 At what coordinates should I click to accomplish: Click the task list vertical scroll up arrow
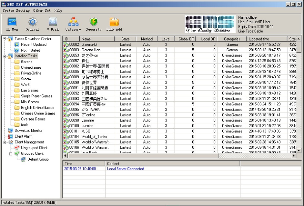point(299,39)
